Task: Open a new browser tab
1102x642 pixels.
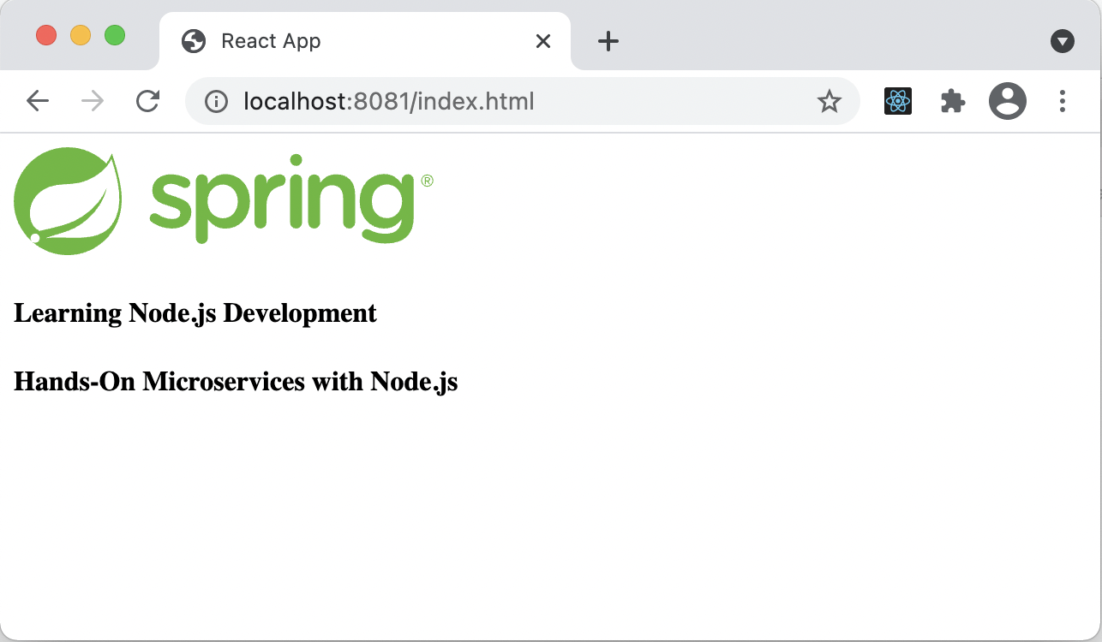Action: click(x=608, y=41)
